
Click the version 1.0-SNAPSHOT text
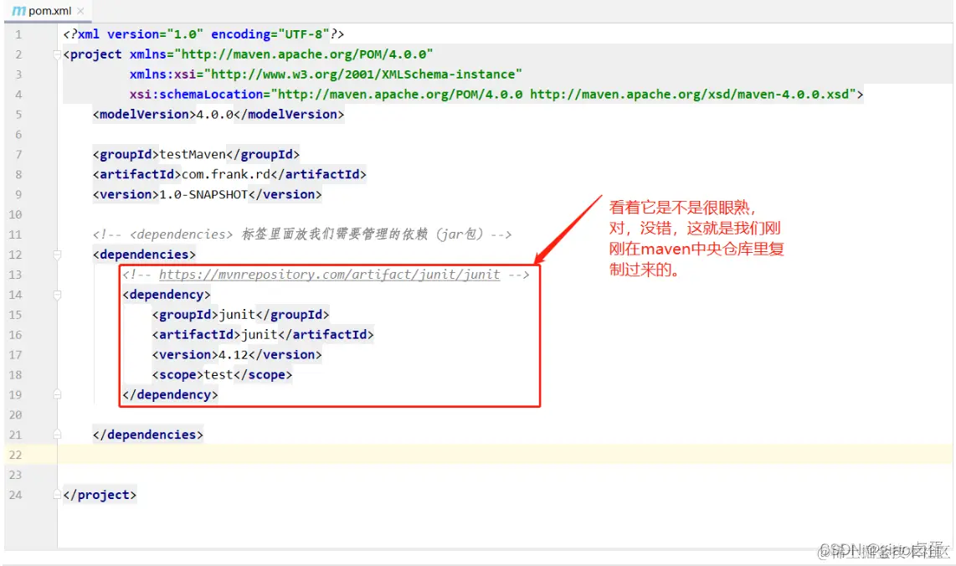pos(203,194)
